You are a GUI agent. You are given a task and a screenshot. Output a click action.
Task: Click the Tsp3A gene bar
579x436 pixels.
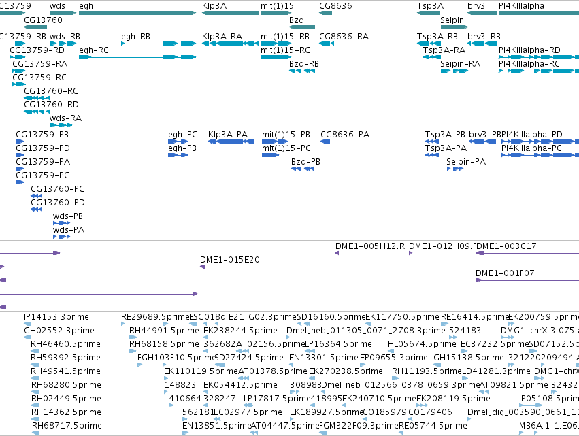[429, 13]
